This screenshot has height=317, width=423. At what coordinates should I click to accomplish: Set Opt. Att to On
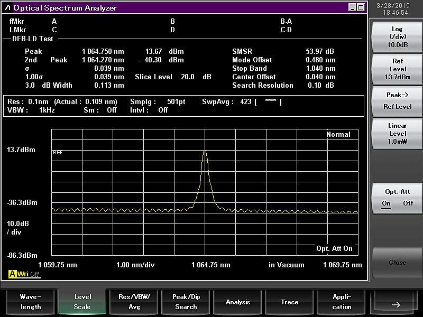(387, 203)
